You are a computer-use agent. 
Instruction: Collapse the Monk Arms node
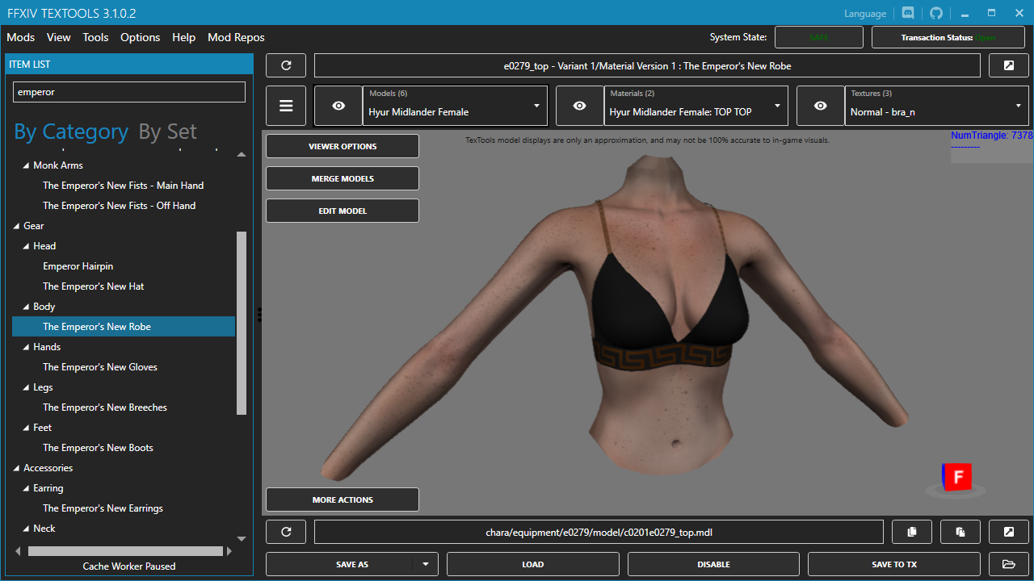coord(27,165)
